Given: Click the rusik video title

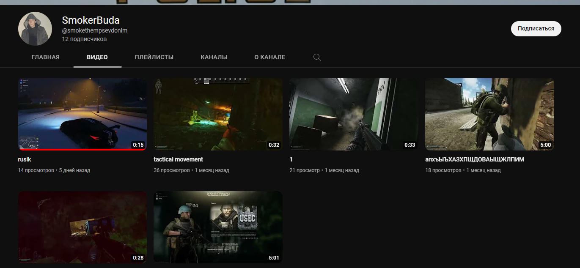Looking at the screenshot, I should [25, 160].
